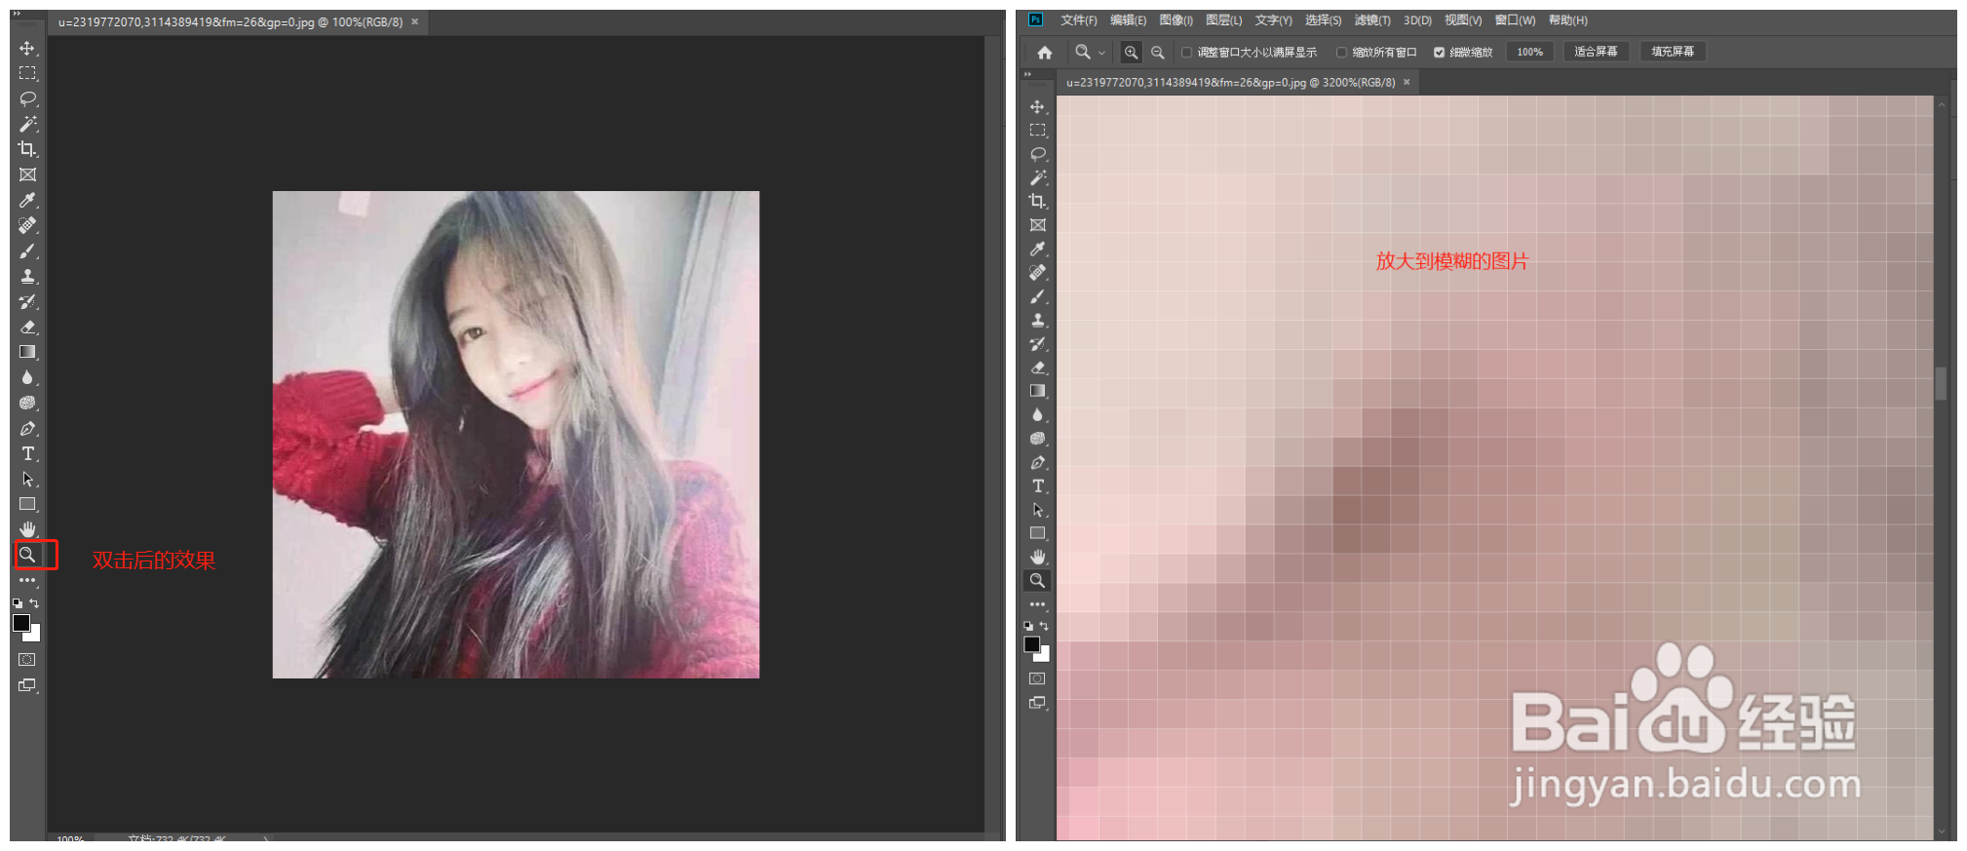This screenshot has height=851, width=1967.
Task: Enable 缩放所有窗口 checkbox
Action: pyautogui.click(x=1341, y=53)
